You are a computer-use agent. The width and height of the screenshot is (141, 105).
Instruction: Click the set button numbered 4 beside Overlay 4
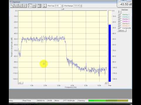pos(119,21)
